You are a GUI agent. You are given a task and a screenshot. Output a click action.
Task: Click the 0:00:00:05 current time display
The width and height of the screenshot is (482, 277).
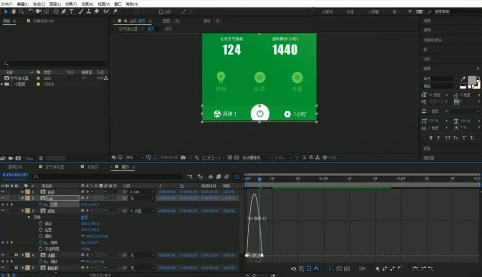[x=15, y=175]
